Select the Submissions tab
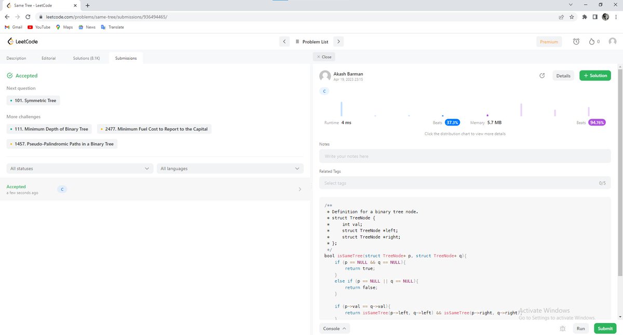Viewport: 623px width, 335px height. (x=126, y=58)
